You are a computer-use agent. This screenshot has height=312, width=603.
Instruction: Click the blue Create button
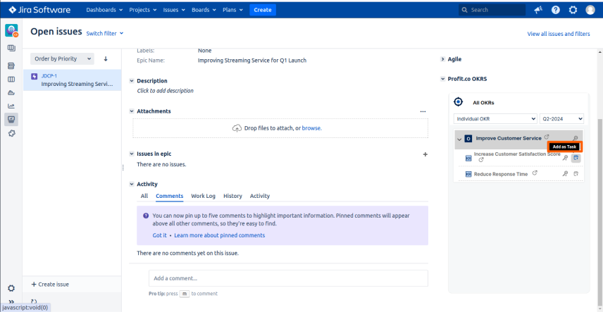tap(263, 10)
